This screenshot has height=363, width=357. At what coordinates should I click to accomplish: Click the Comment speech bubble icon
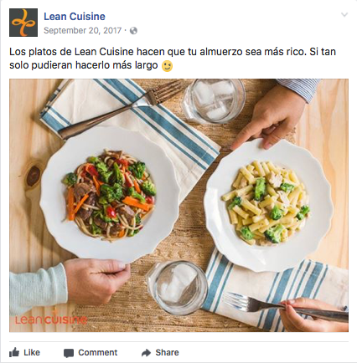(x=69, y=353)
